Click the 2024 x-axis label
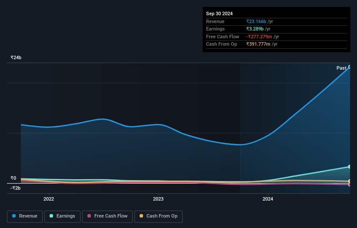 [268, 199]
